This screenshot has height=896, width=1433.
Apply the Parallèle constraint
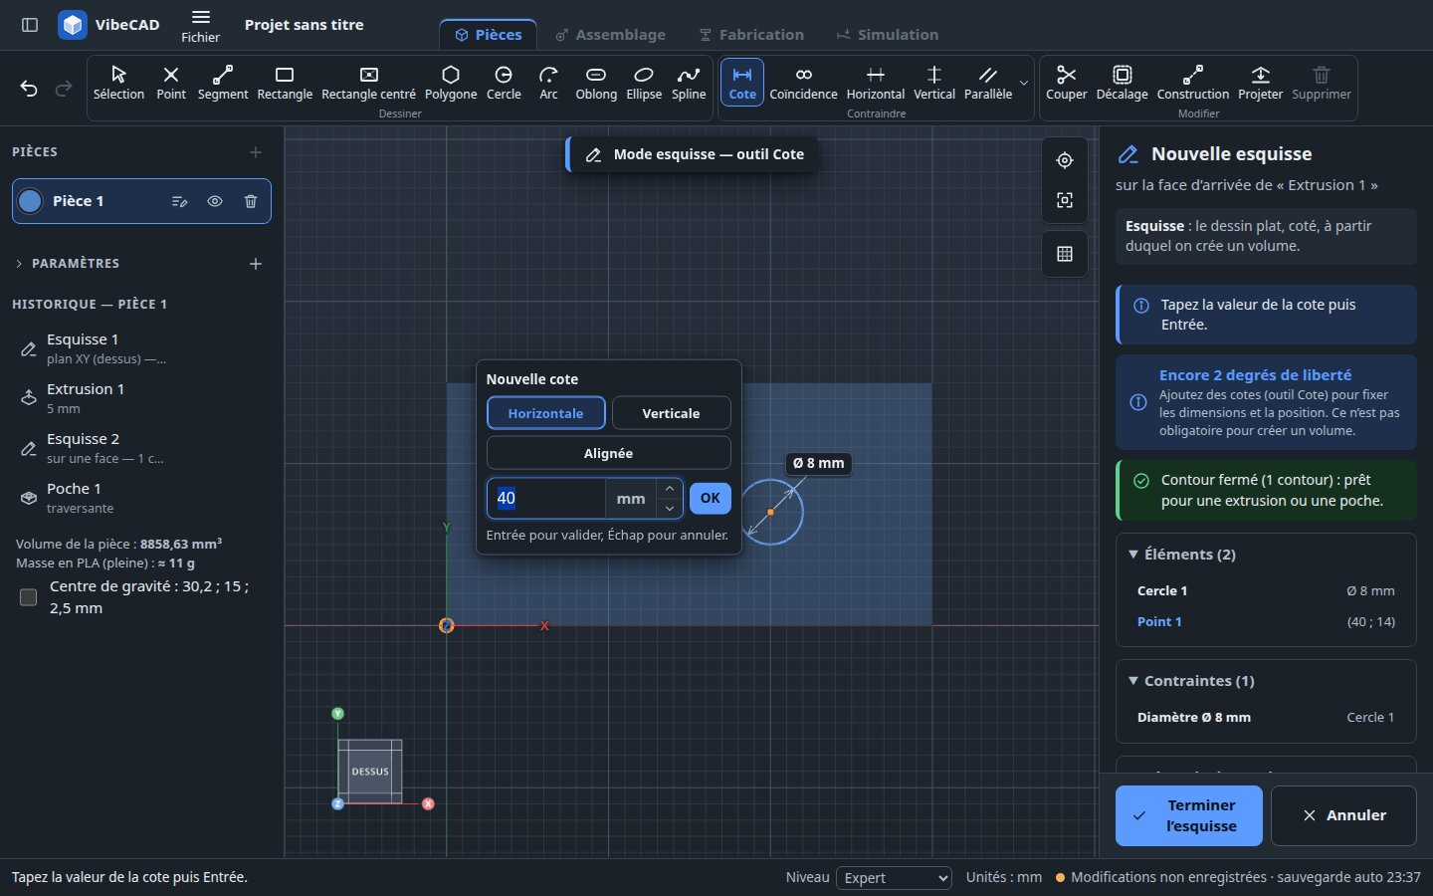tap(988, 84)
